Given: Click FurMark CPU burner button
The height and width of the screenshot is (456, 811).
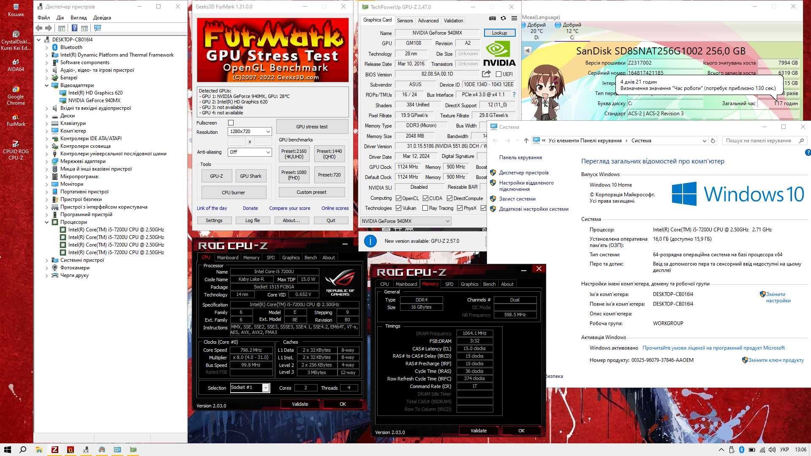Looking at the screenshot, I should click(x=233, y=193).
